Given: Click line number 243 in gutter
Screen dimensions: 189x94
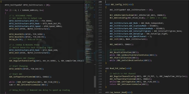Looking at the screenshot, I should (x=100, y=92).
